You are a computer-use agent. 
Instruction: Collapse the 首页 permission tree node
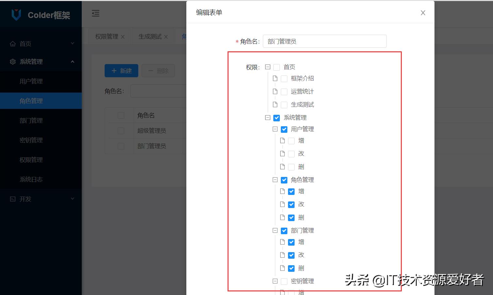[x=267, y=67]
